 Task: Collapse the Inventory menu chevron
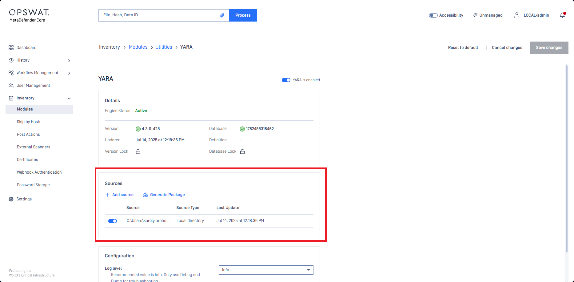coord(69,99)
